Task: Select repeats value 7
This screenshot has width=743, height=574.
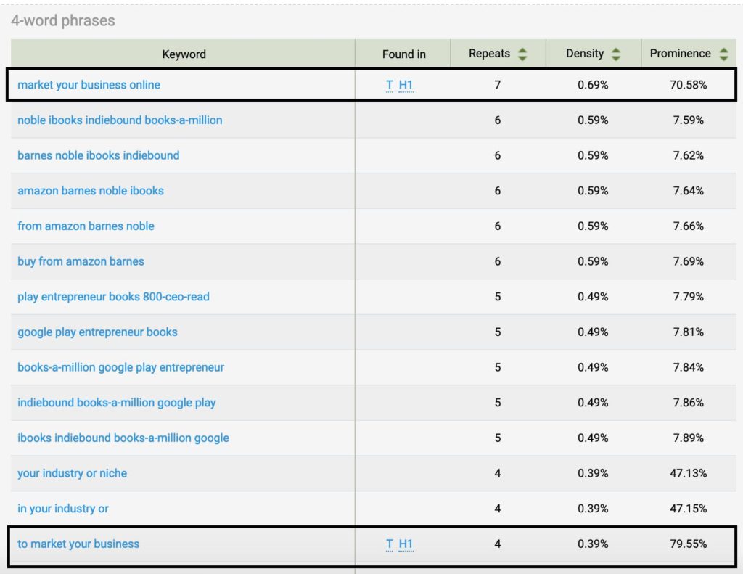Action: pyautogui.click(x=498, y=85)
